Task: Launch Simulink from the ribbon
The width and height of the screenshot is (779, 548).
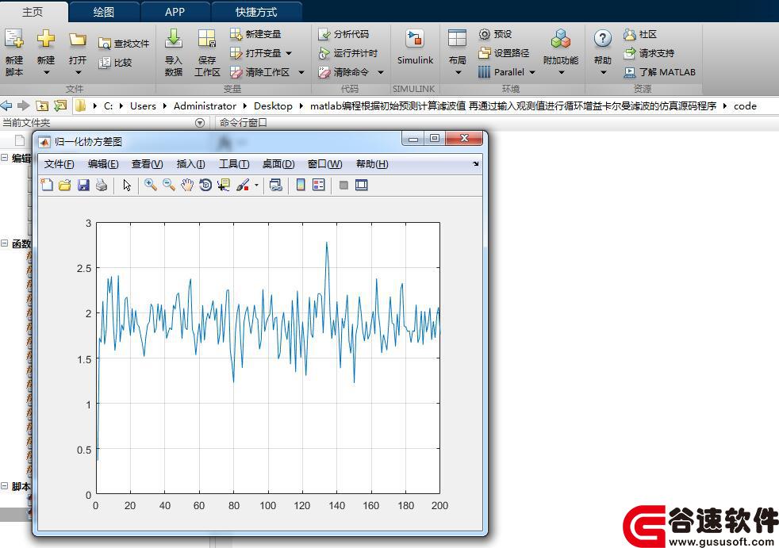Action: click(x=415, y=48)
